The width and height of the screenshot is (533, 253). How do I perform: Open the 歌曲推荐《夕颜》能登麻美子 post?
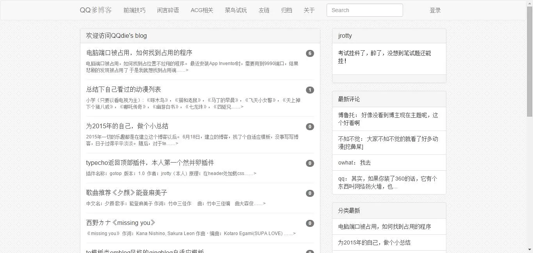pyautogui.click(x=126, y=193)
